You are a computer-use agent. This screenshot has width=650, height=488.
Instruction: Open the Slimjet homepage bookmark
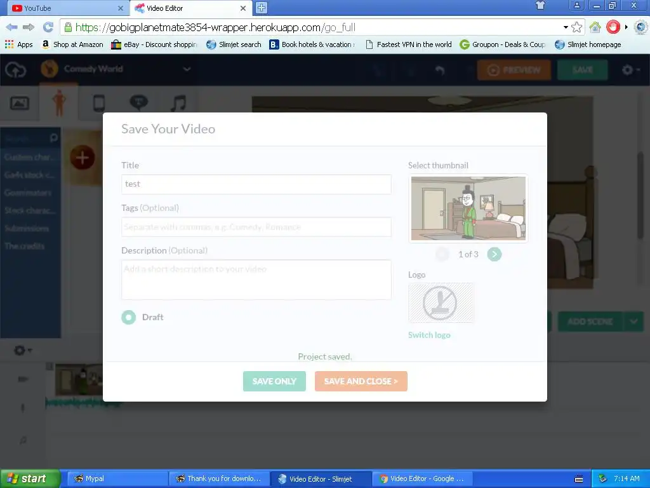(588, 44)
